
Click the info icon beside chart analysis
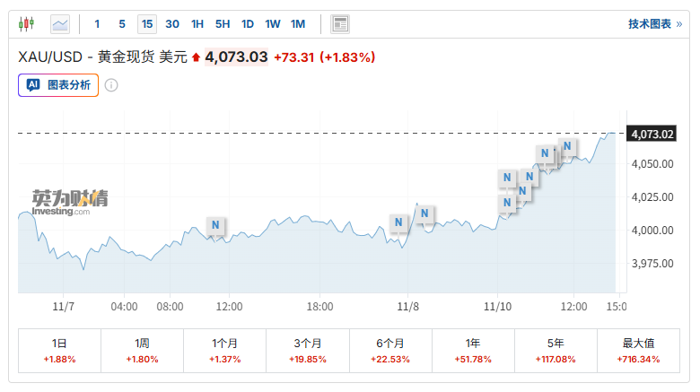click(111, 85)
